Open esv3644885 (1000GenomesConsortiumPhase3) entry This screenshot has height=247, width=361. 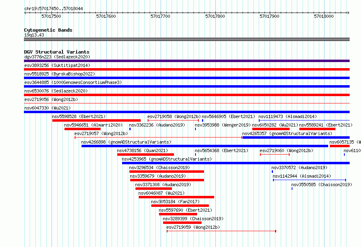(x=73, y=82)
